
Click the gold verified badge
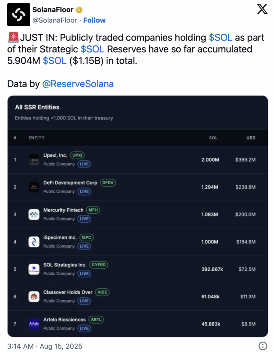[x=79, y=10]
